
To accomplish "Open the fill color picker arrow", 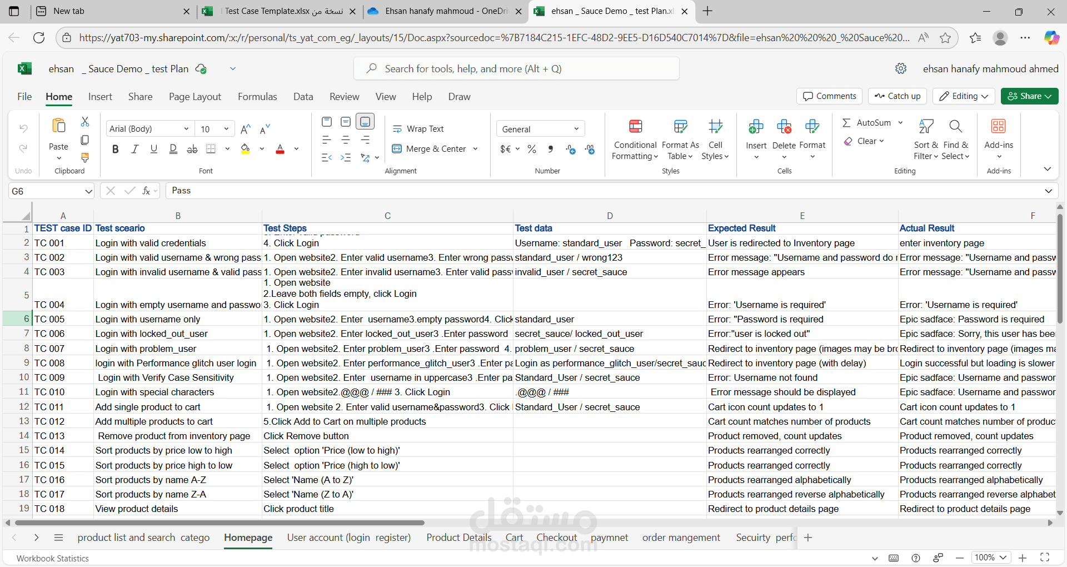I will pos(262,149).
